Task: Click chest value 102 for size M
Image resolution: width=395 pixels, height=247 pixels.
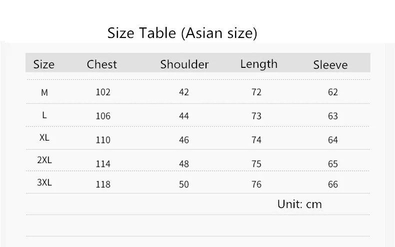Action: tap(103, 92)
